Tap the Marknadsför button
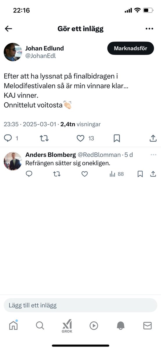The height and width of the screenshot is (350, 161). (130, 48)
